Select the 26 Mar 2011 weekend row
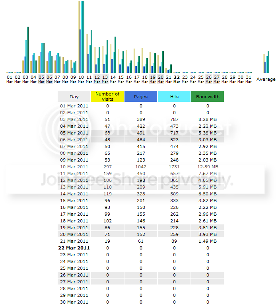Image resolution: width=278 pixels, height=304 pixels. (x=141, y=275)
